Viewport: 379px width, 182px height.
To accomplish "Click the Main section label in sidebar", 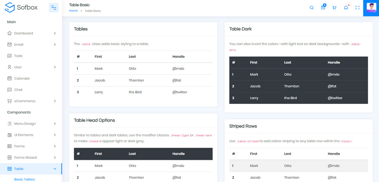I will click(11, 22).
